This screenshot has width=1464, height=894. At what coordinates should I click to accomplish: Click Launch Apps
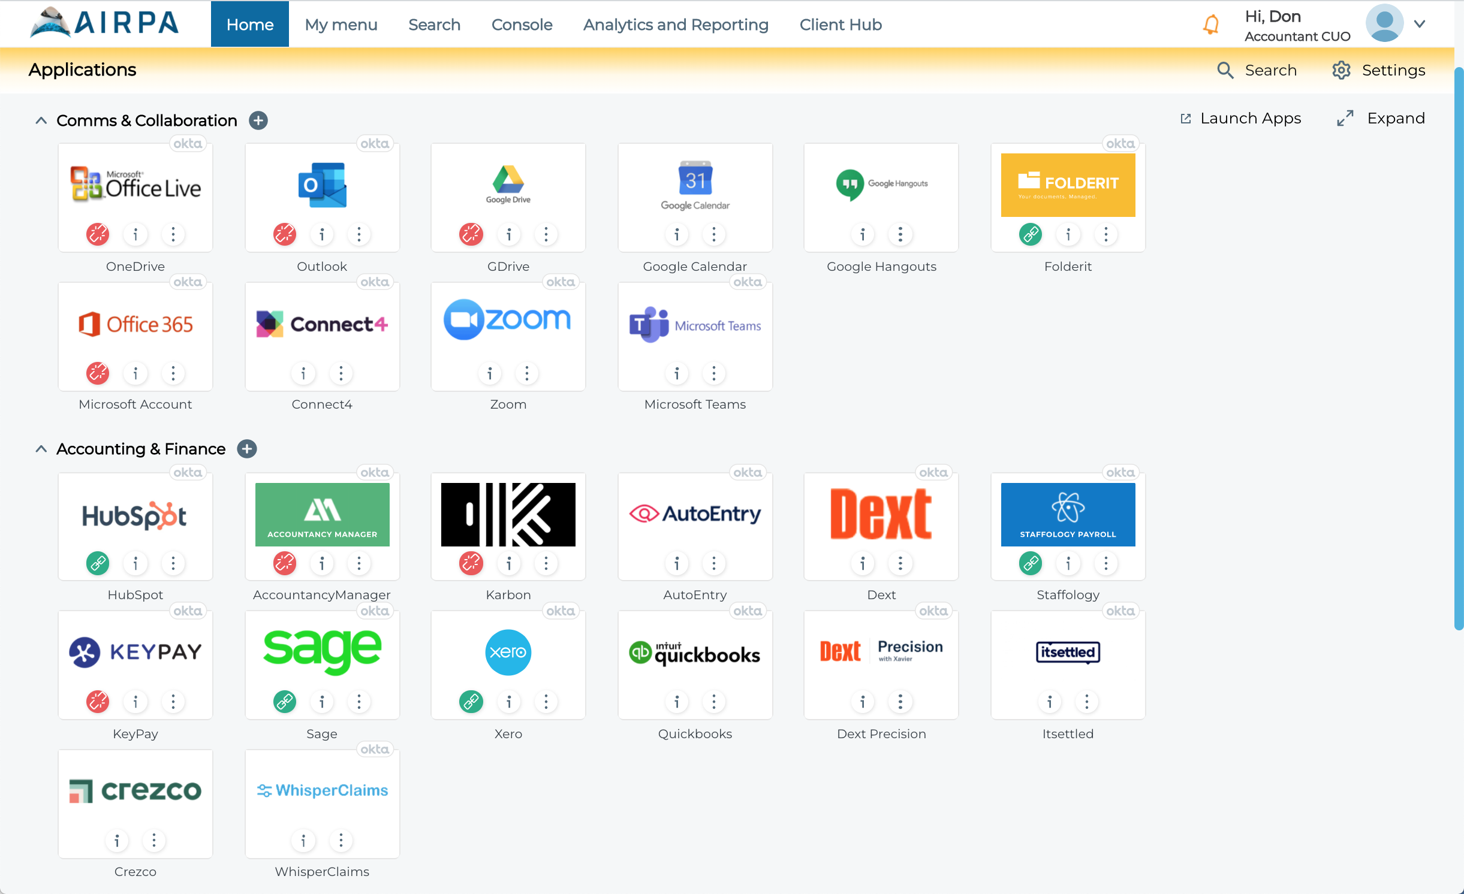tap(1240, 118)
